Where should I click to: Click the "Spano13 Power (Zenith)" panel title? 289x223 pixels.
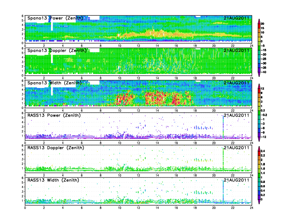tap(55, 18)
